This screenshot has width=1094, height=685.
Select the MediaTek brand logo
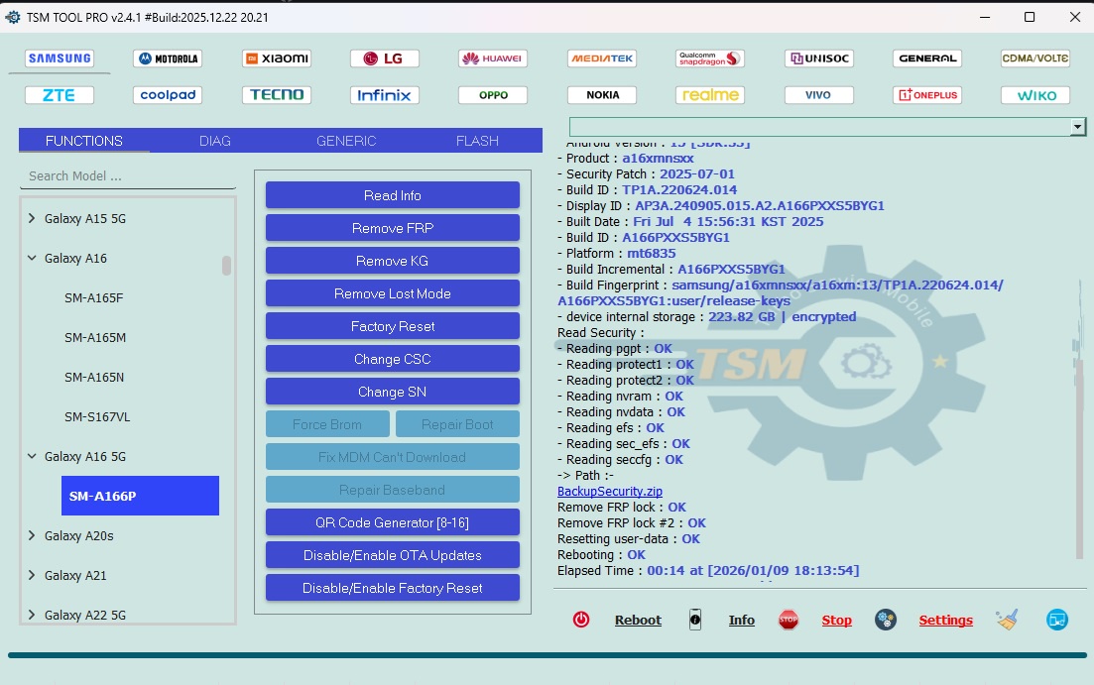pyautogui.click(x=602, y=58)
